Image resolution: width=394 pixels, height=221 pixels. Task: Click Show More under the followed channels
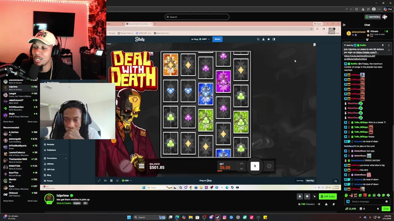8,122
